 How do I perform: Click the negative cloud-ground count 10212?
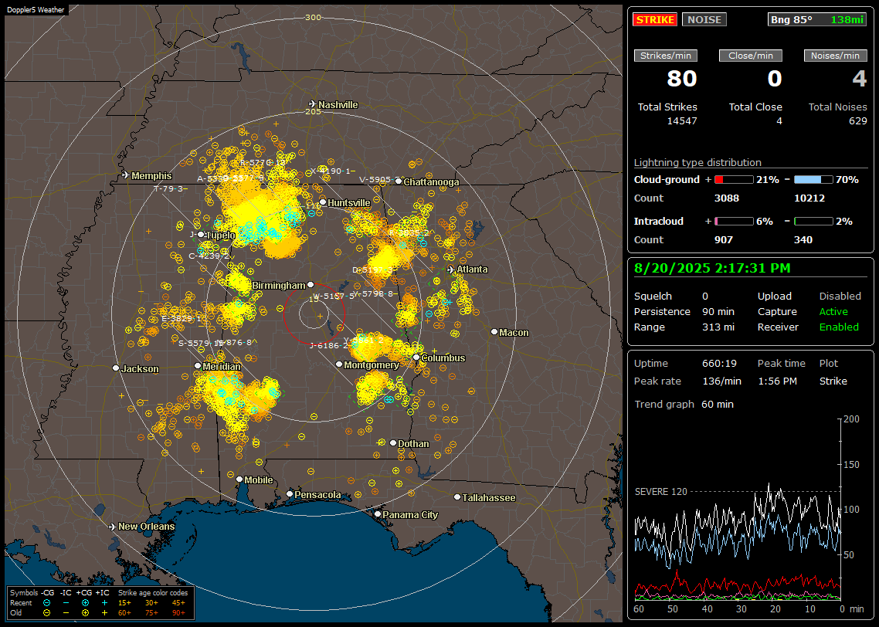point(809,198)
